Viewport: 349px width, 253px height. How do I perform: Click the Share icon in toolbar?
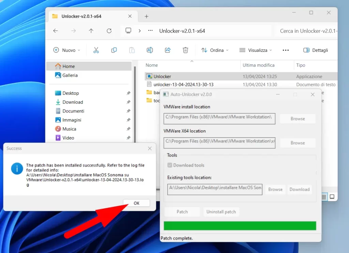pos(168,50)
